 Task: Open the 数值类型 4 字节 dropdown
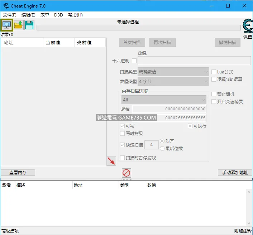coord(173,82)
